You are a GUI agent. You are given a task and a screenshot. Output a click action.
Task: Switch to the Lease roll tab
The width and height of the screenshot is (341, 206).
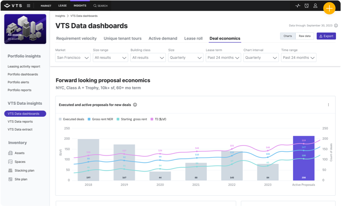click(x=193, y=38)
